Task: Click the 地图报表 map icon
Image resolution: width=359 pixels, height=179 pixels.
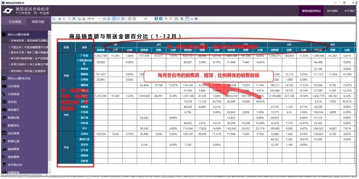Action: click(4, 173)
